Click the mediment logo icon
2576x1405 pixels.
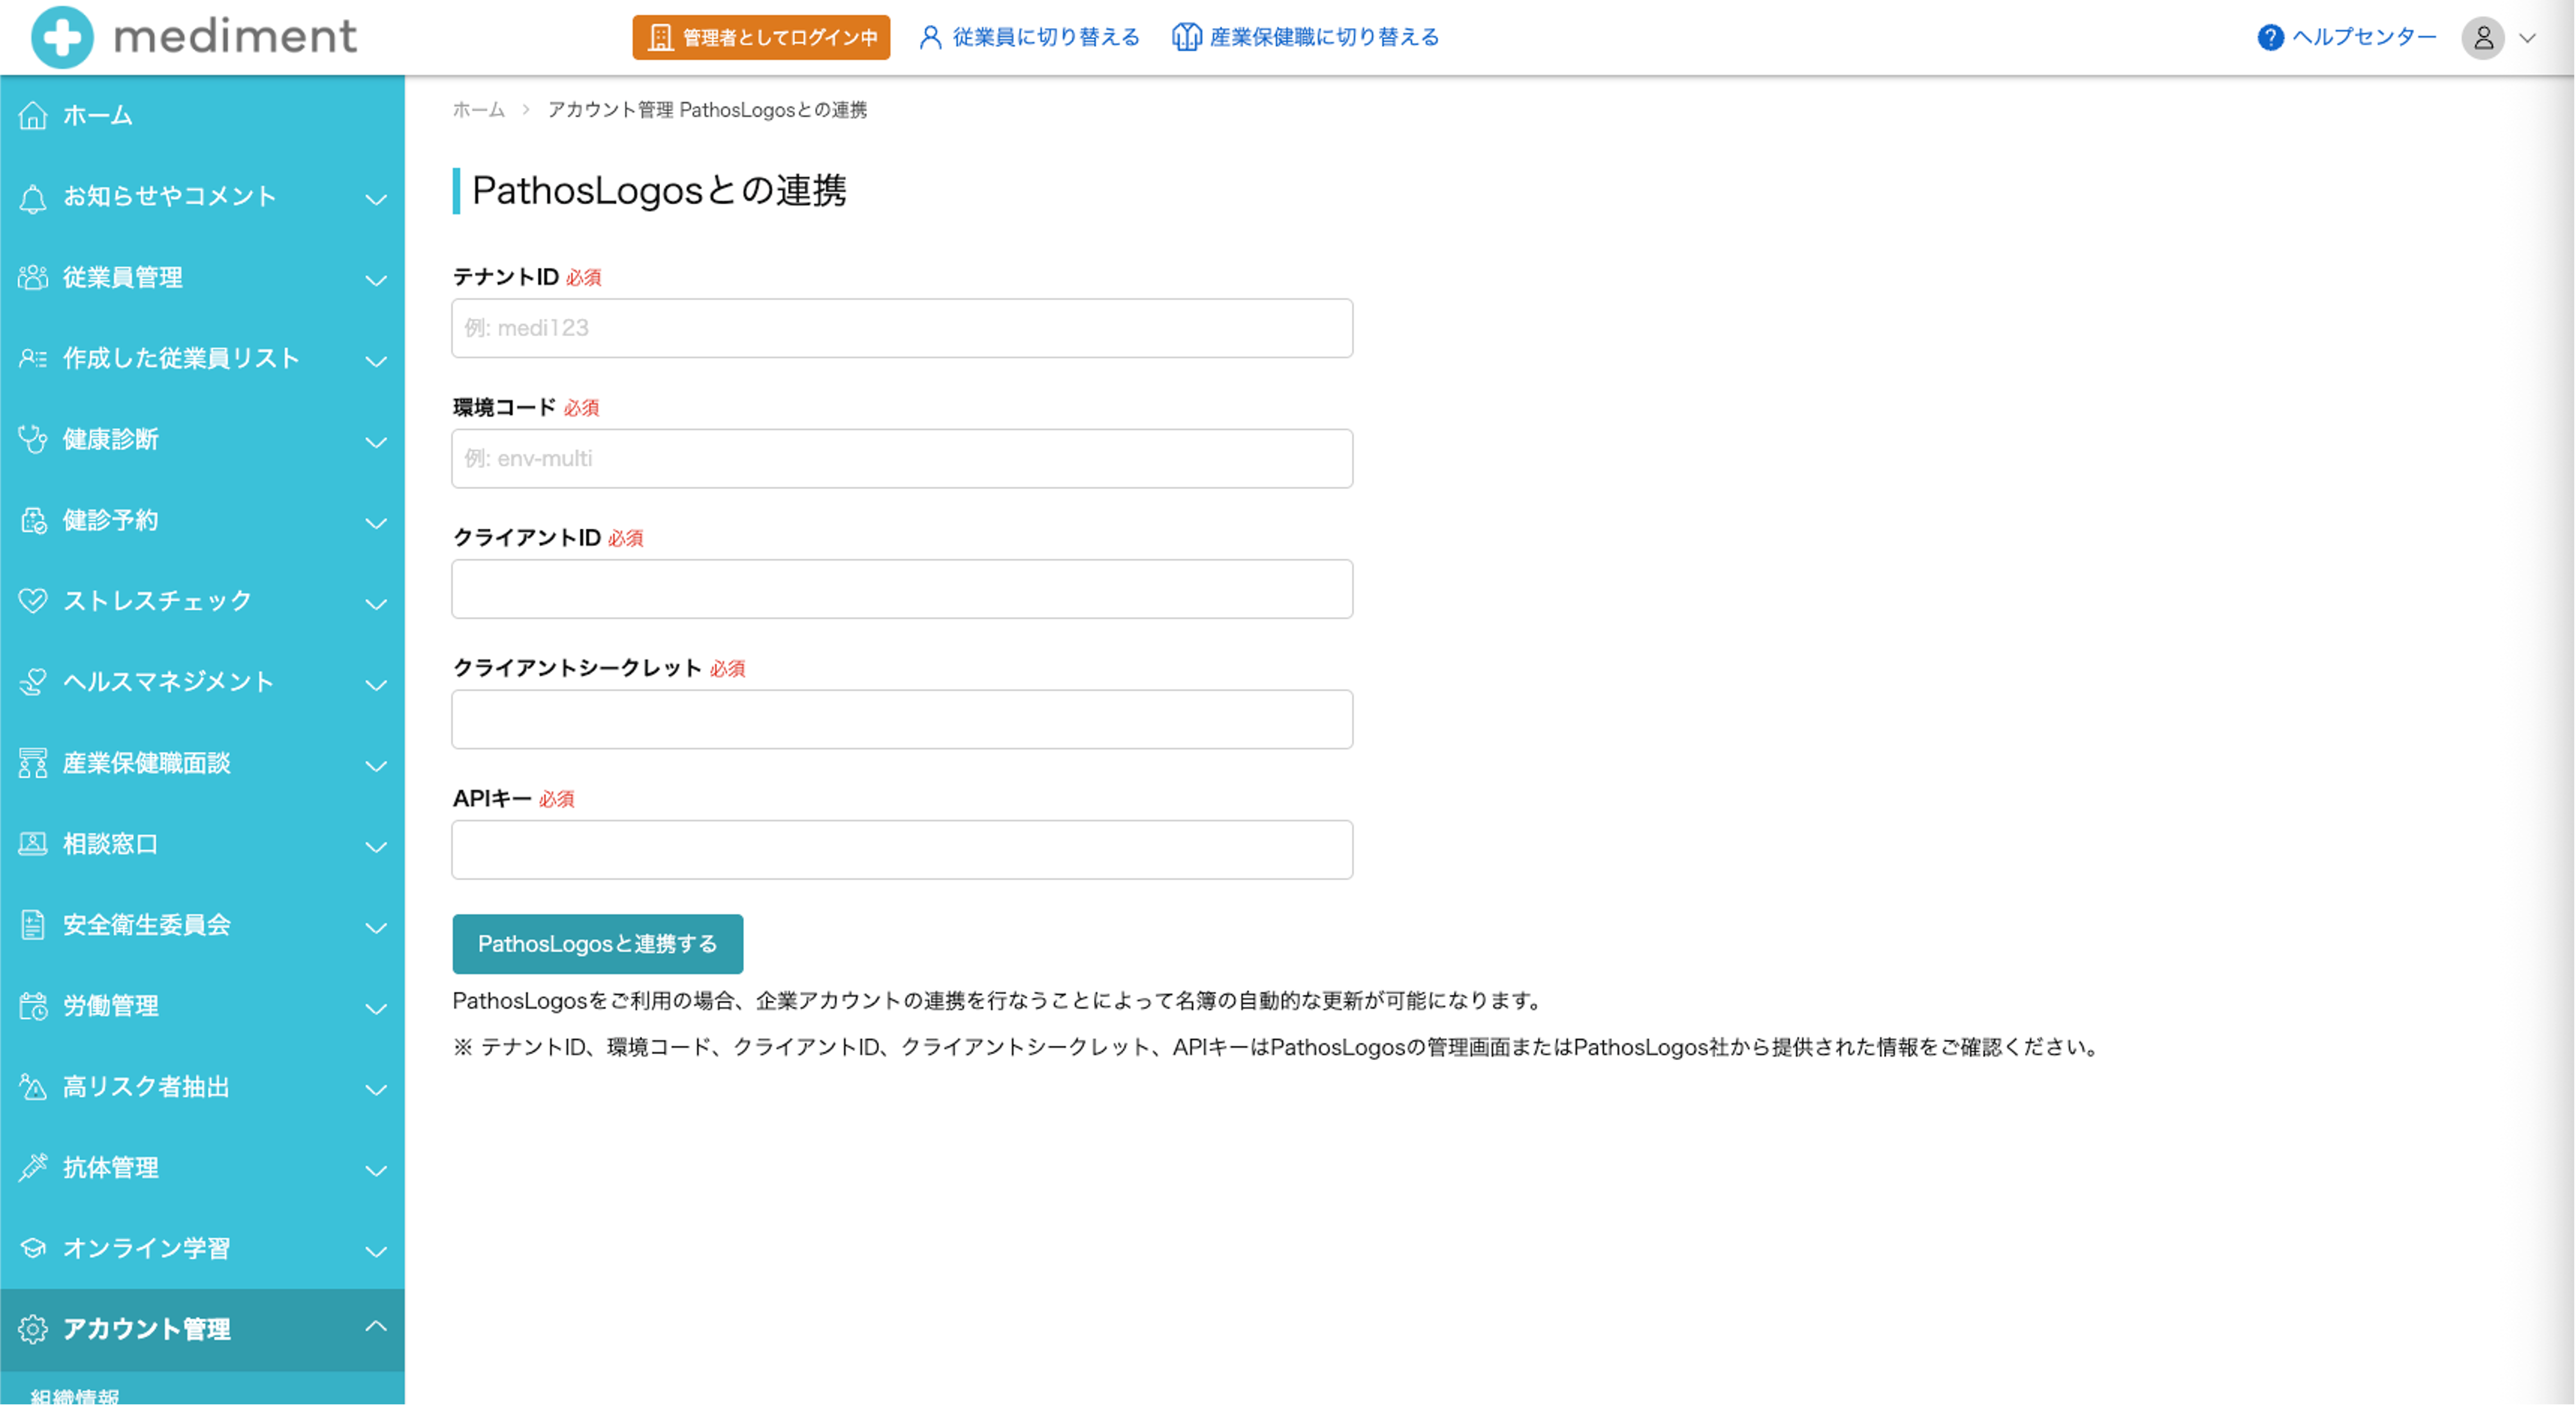62,37
